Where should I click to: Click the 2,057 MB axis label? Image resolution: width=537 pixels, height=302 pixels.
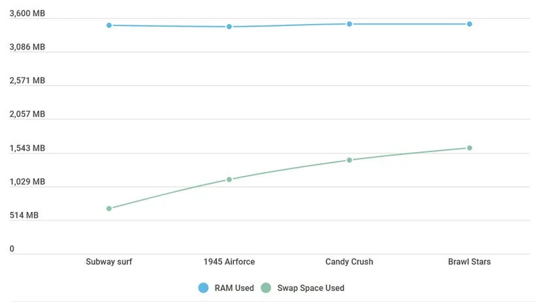coord(27,114)
